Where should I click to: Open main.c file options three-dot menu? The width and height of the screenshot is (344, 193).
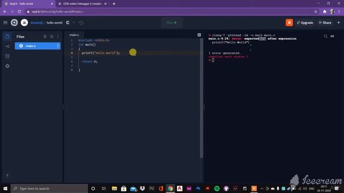pos(58,46)
